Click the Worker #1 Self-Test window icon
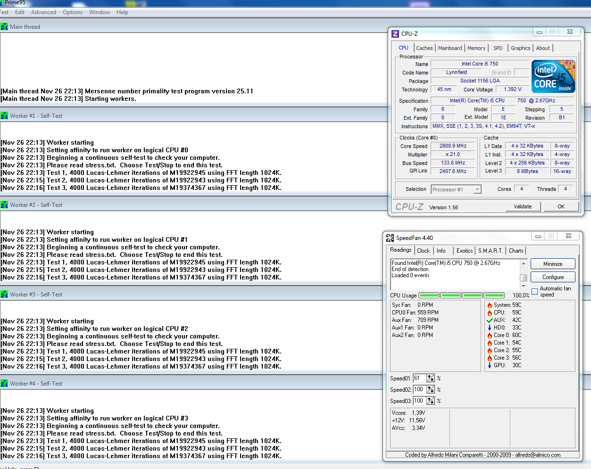The image size is (591, 469). (4, 116)
